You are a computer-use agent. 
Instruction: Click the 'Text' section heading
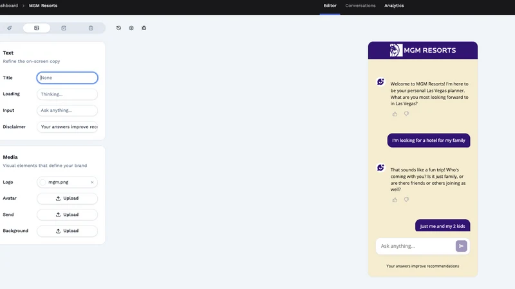tap(8, 53)
